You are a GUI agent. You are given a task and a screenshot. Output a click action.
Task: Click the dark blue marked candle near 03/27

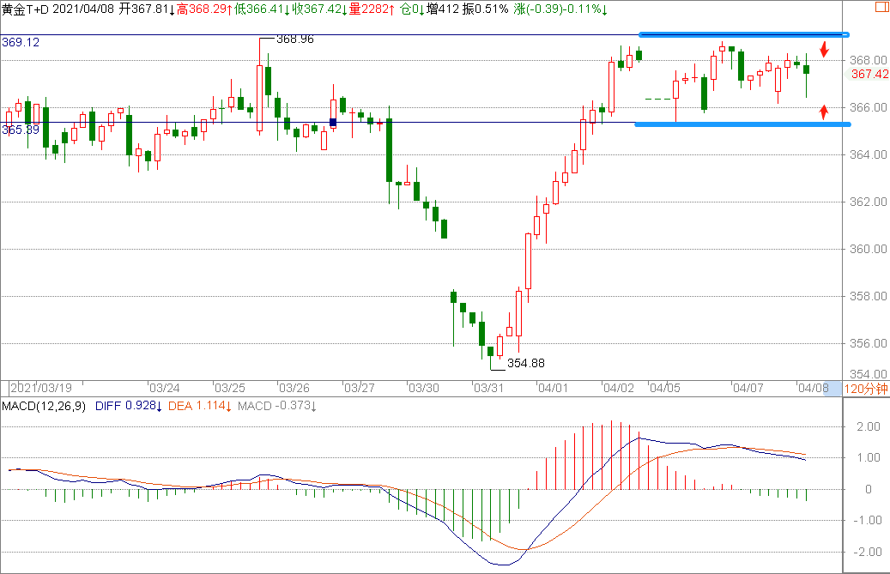point(333,122)
